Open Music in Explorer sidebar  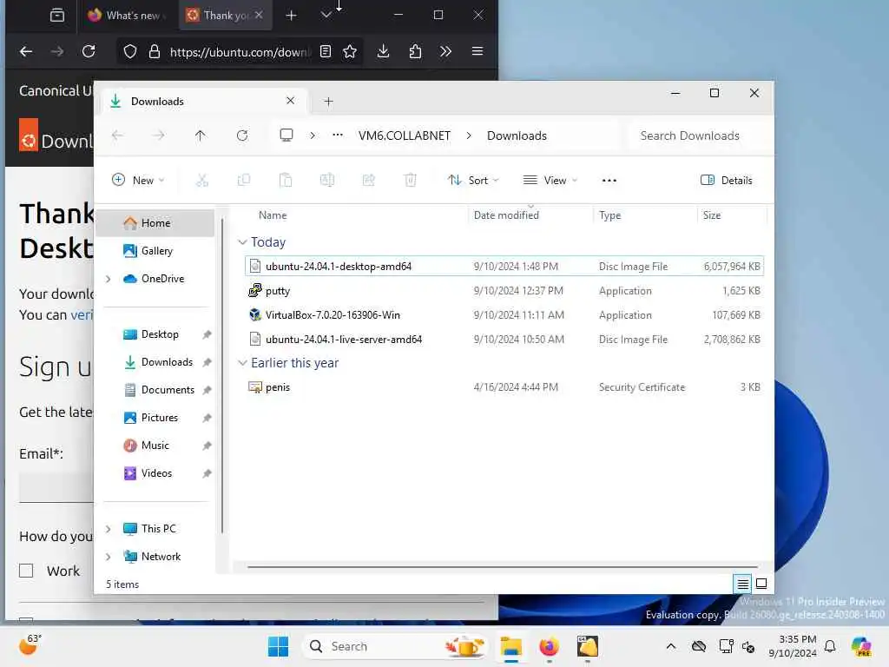click(x=155, y=446)
